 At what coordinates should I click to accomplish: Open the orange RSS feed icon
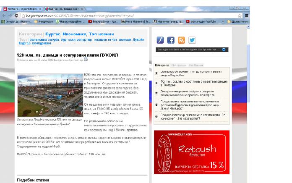click(181, 40)
